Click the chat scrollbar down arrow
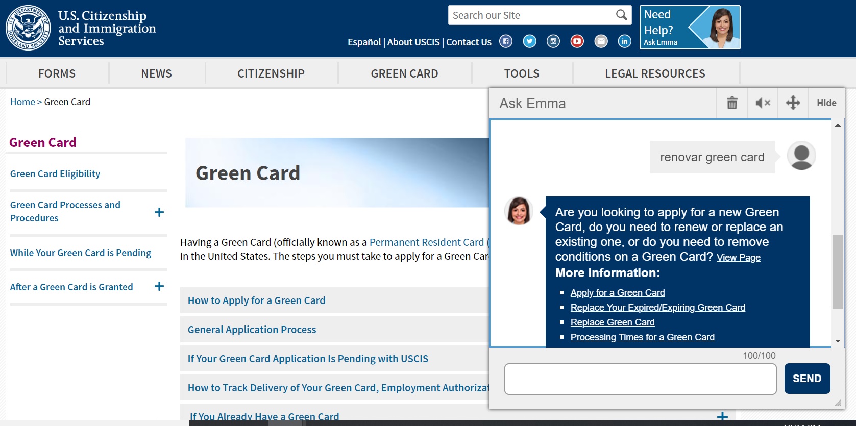This screenshot has height=426, width=856. [x=838, y=341]
